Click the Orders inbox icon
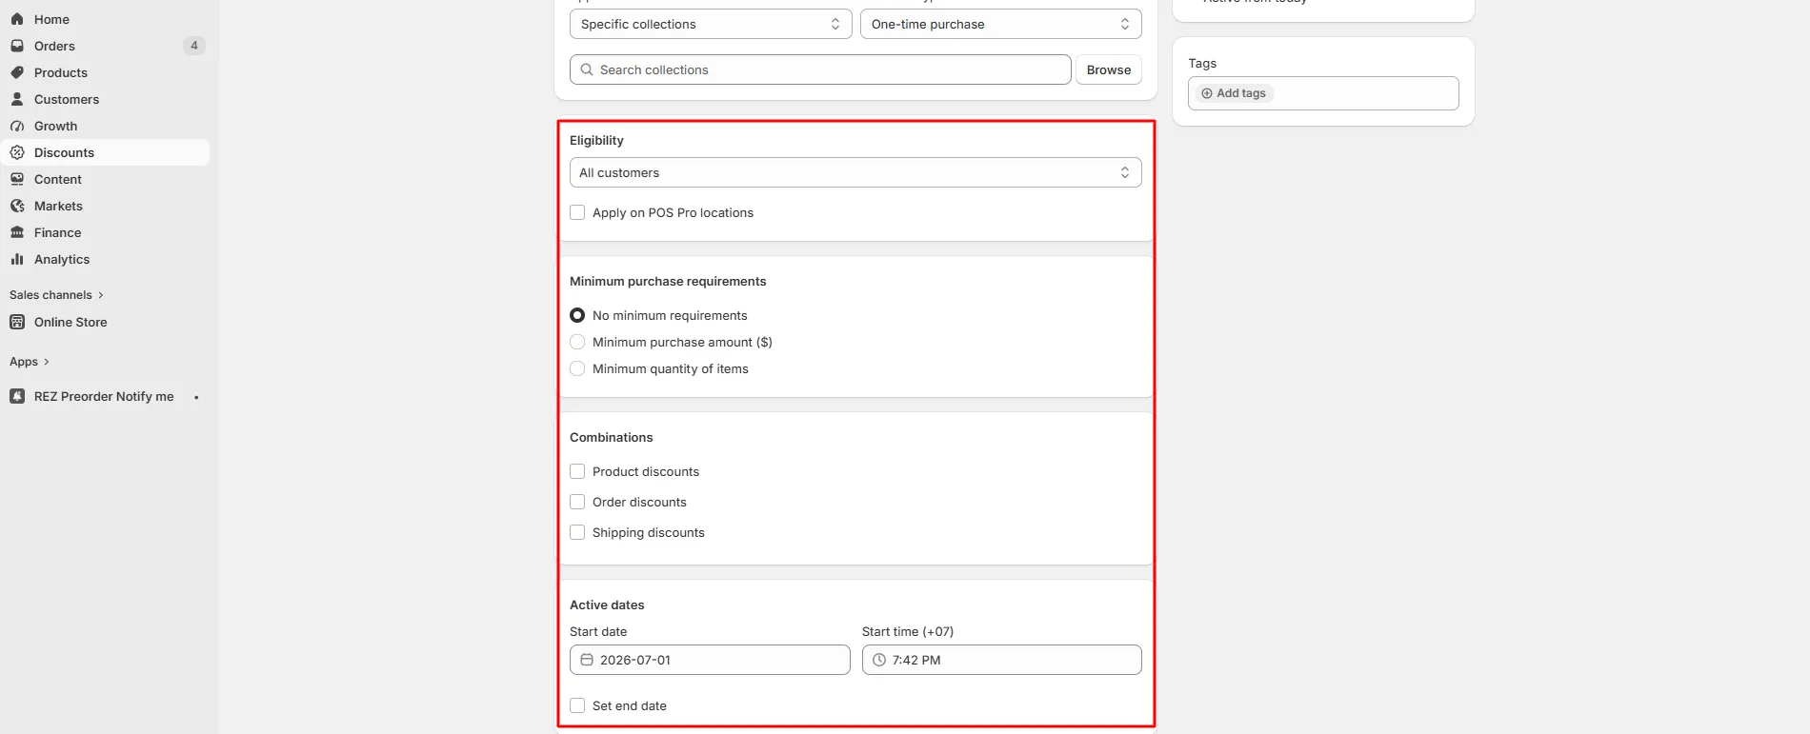Viewport: 1810px width, 734px height. [17, 46]
